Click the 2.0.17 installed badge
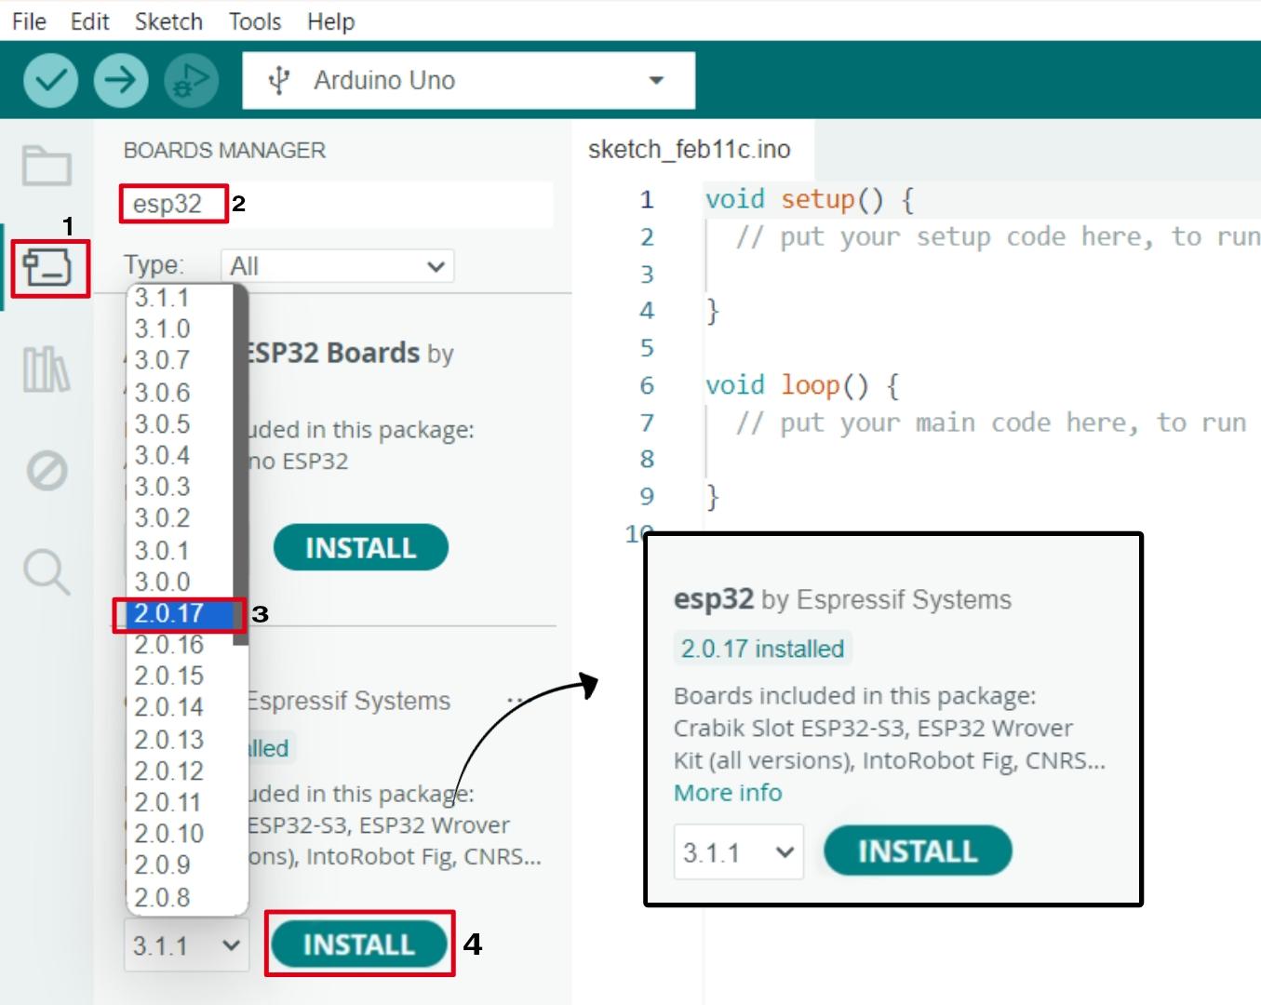The image size is (1261, 1005). (x=762, y=649)
